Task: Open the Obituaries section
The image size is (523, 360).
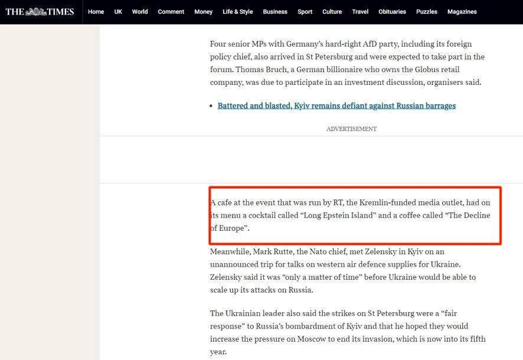Action: point(392,12)
